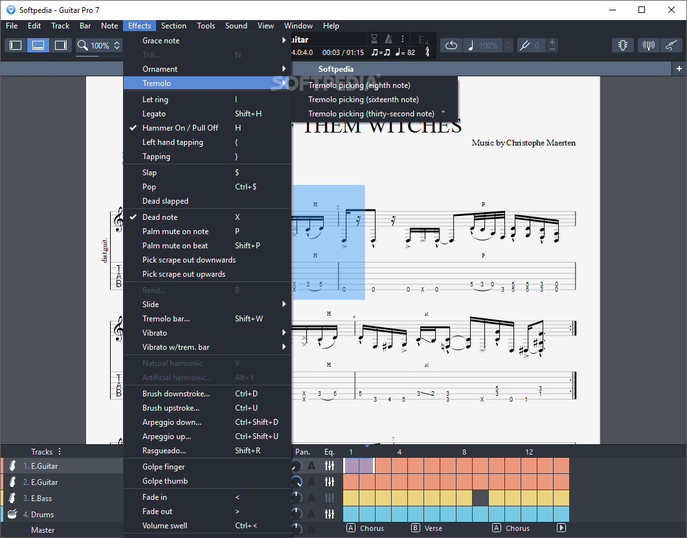Open the equalizer for E.Guitar track 2
687x538 pixels.
[x=330, y=482]
